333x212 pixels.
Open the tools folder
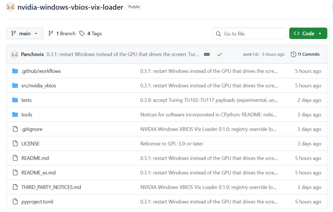coord(27,114)
